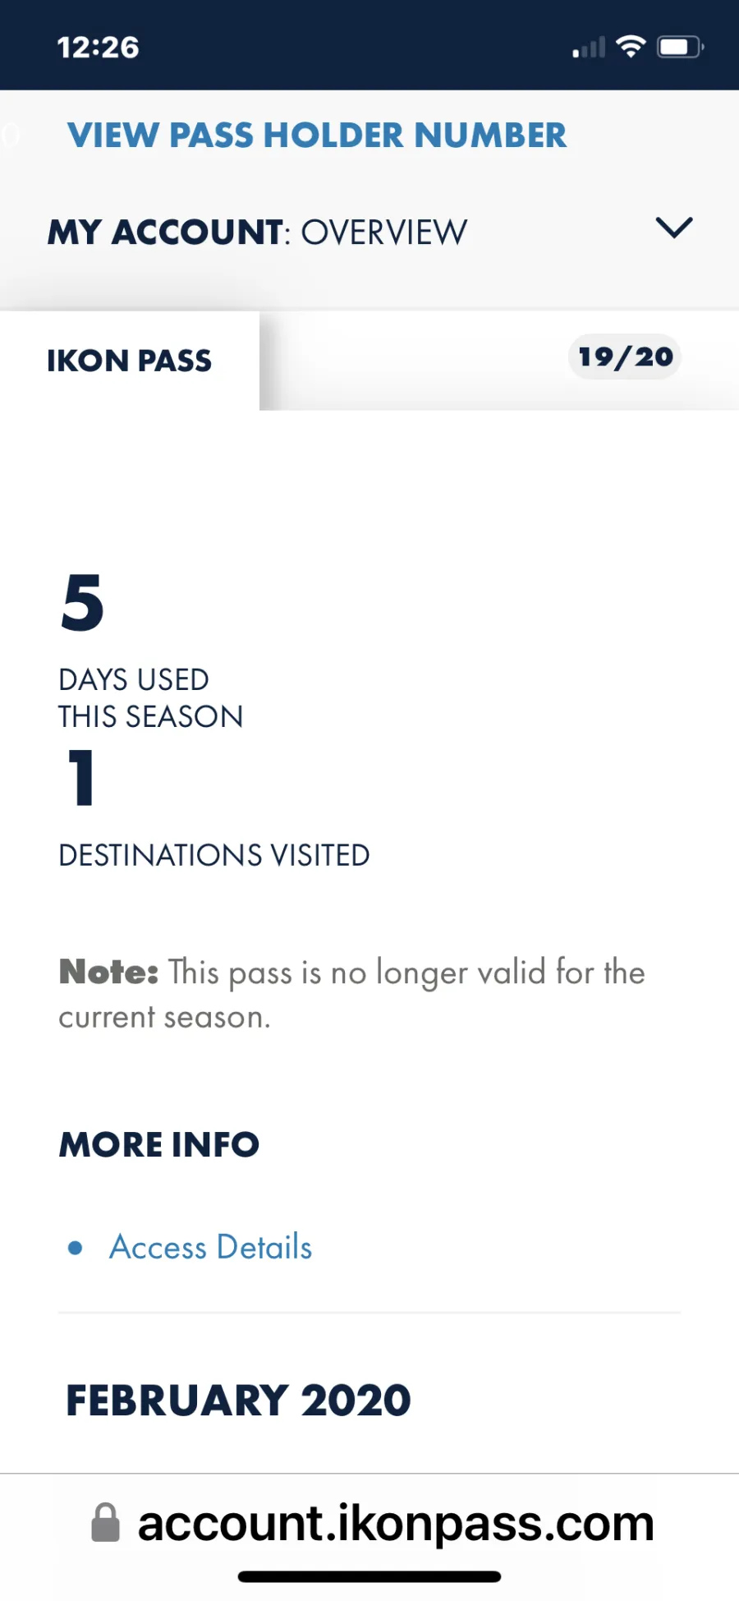739x1601 pixels.
Task: Tap the pass no longer valid note
Action: pos(351,994)
